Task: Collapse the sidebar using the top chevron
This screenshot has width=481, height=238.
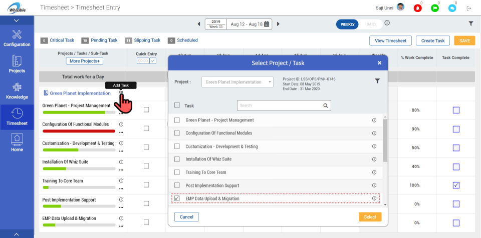Action: [x=17, y=20]
